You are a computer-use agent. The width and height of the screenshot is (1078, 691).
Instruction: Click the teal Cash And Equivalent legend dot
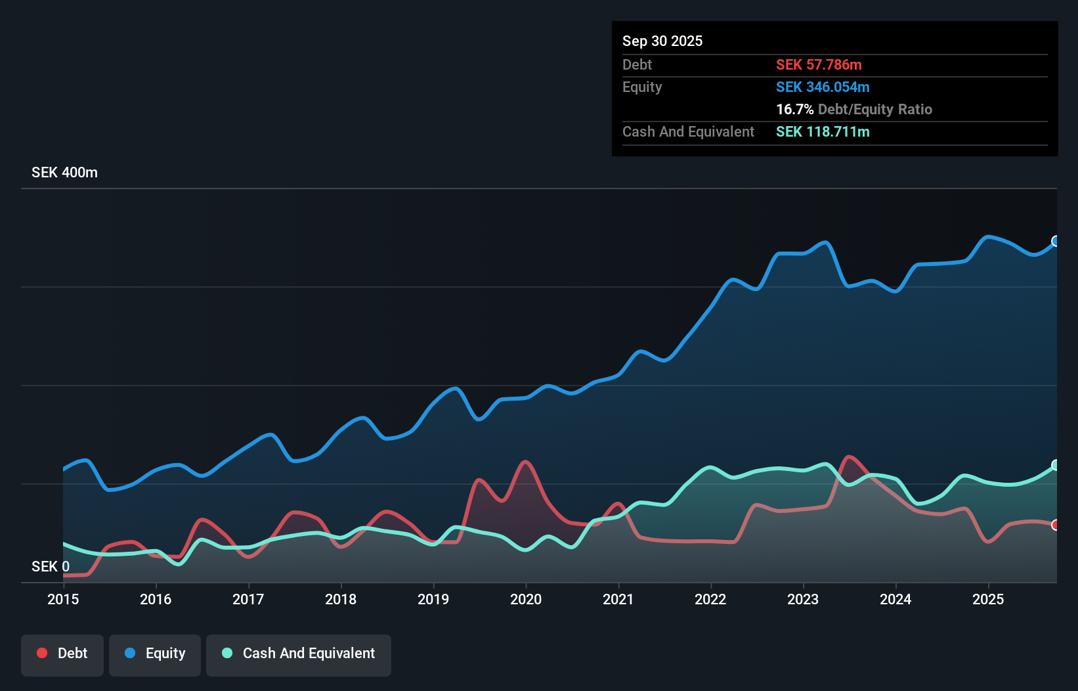point(226,653)
